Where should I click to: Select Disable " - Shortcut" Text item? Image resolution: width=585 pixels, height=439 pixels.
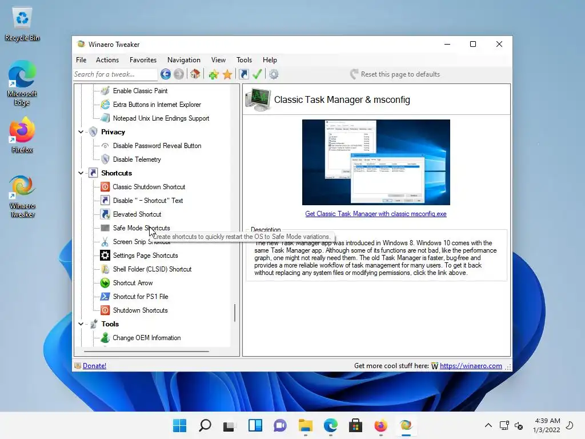coord(148,201)
